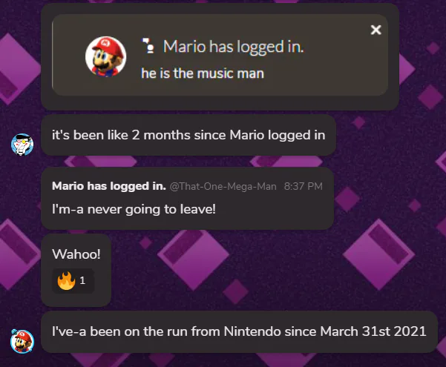This screenshot has height=367, width=446.
Task: Close the Mario persona popup card
Action: [376, 30]
